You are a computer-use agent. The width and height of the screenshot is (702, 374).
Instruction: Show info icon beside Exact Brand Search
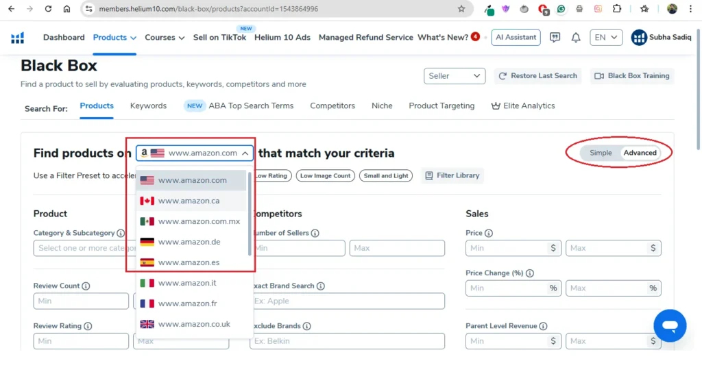tap(321, 286)
